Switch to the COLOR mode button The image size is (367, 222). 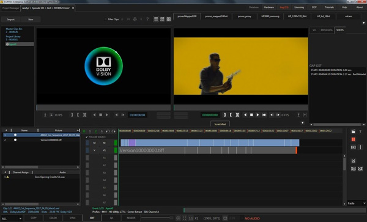pyautogui.click(x=53, y=218)
